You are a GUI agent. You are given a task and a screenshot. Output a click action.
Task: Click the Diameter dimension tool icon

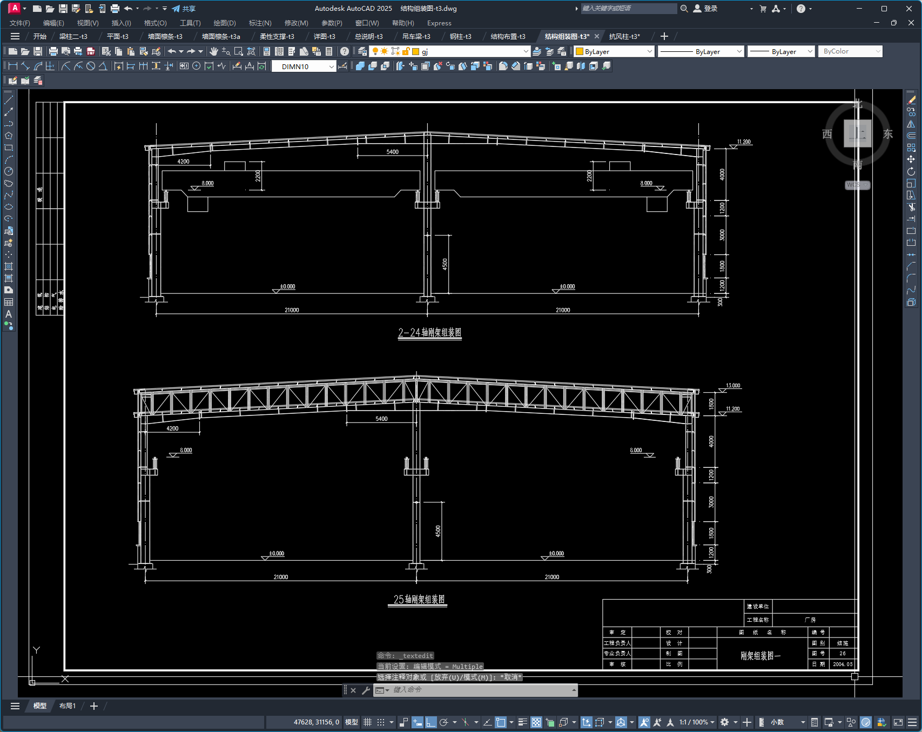click(91, 66)
